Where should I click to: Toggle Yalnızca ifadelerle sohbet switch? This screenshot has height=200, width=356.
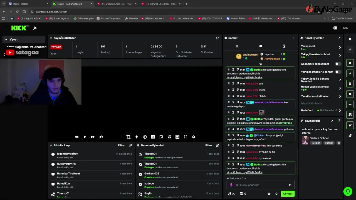click(x=338, y=72)
